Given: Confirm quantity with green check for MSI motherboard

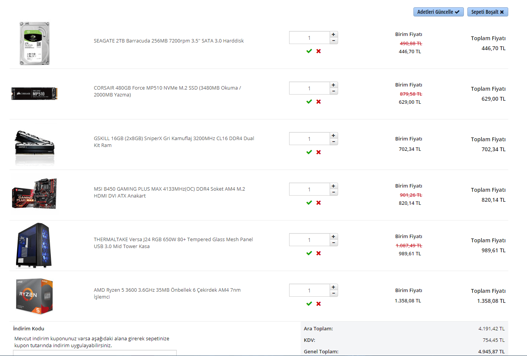Looking at the screenshot, I should click(x=309, y=202).
